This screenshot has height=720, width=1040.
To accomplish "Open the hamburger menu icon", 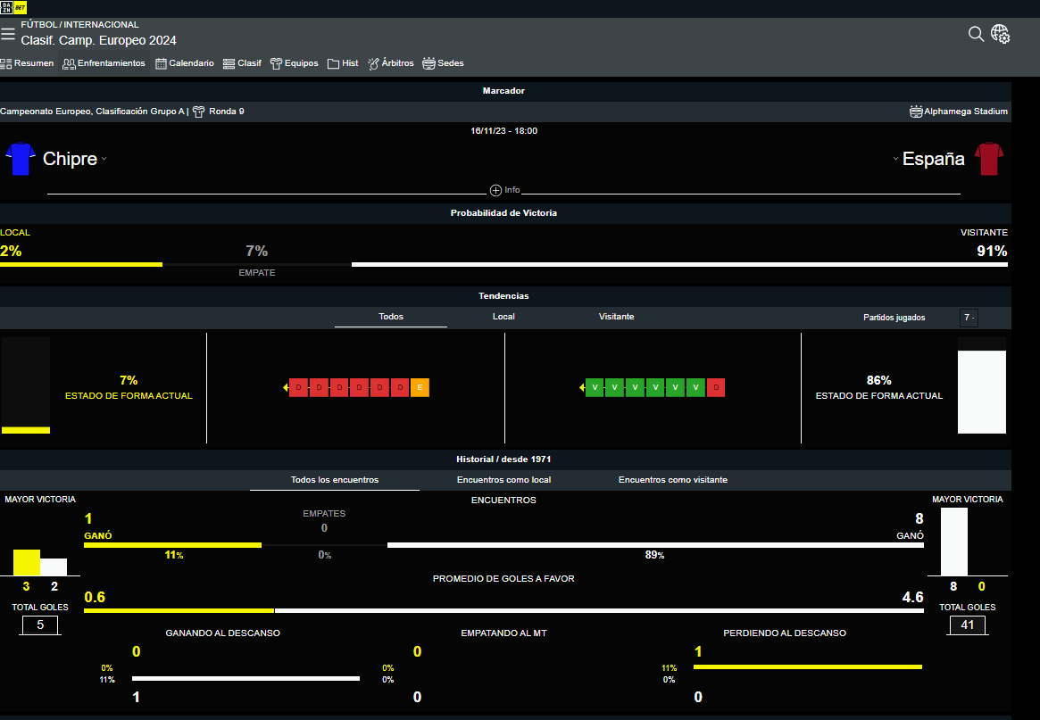I will pos(8,34).
